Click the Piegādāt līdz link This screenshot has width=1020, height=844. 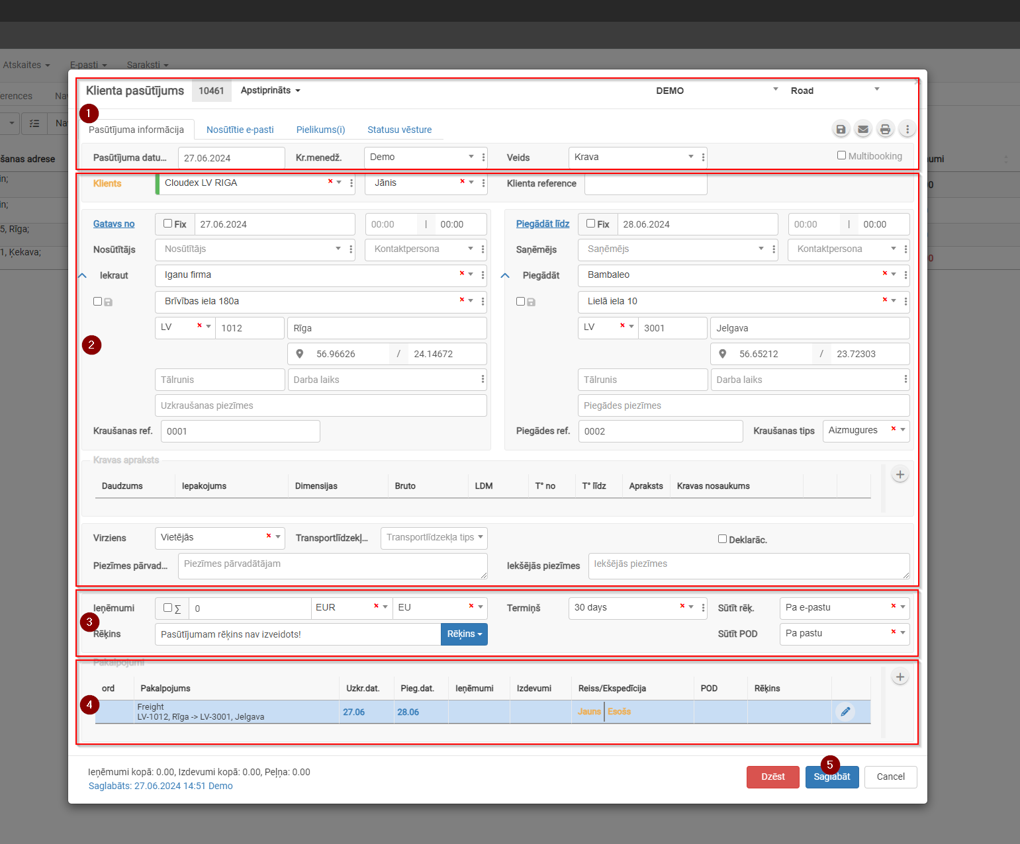543,224
